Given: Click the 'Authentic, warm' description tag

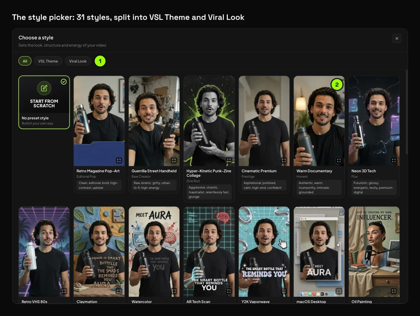Looking at the screenshot, I should [x=319, y=188].
